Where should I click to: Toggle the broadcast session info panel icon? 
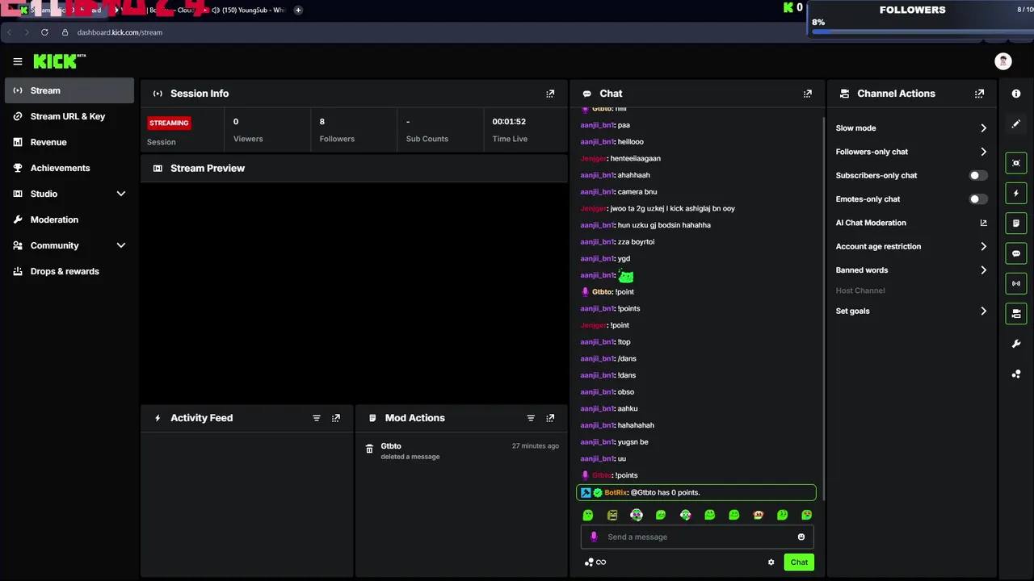pyautogui.click(x=1016, y=283)
